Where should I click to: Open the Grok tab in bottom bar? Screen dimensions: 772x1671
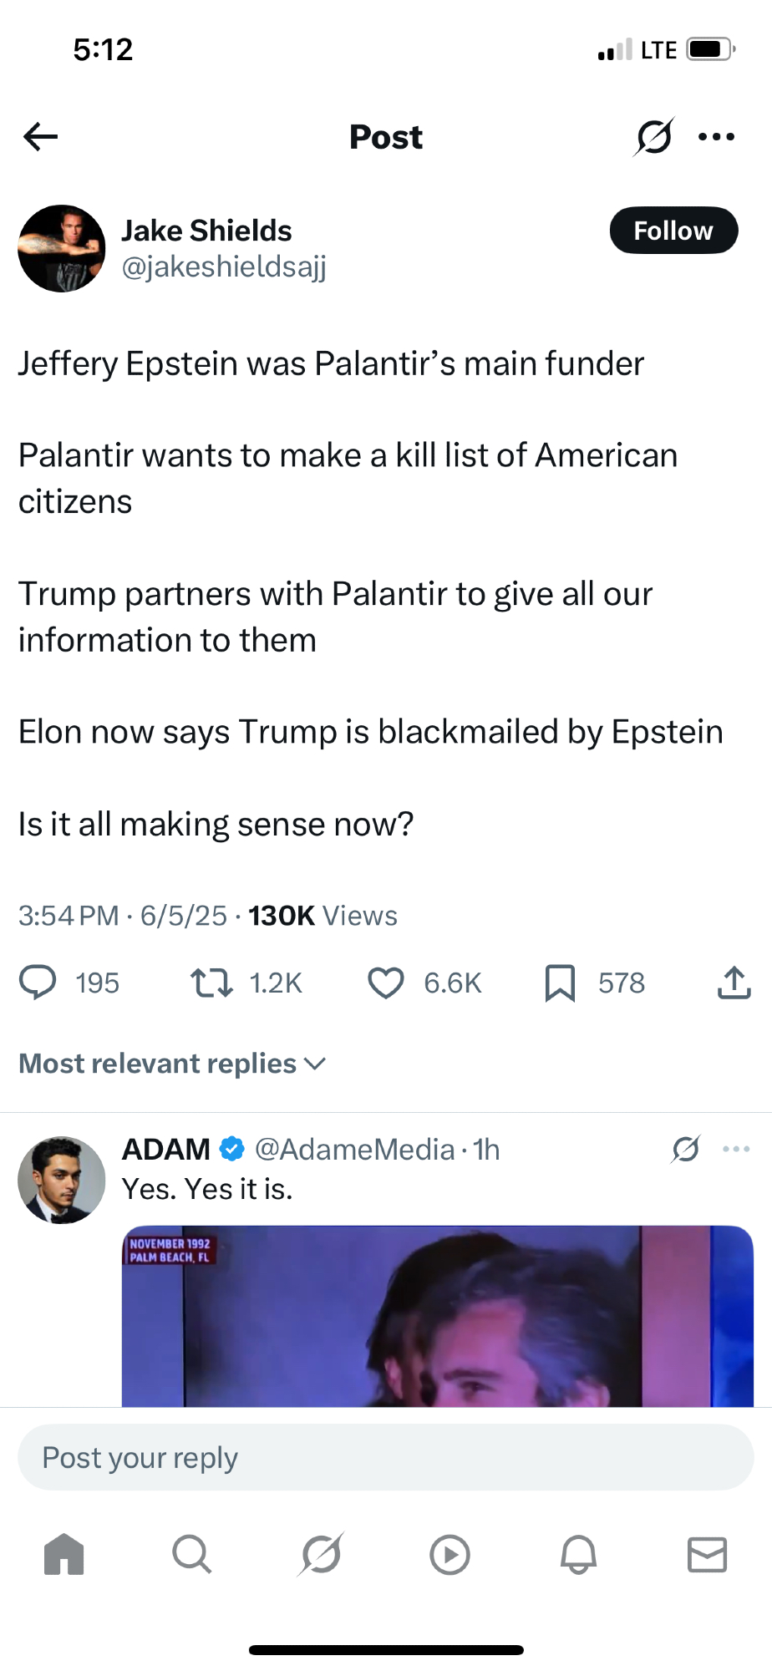pyautogui.click(x=321, y=1555)
